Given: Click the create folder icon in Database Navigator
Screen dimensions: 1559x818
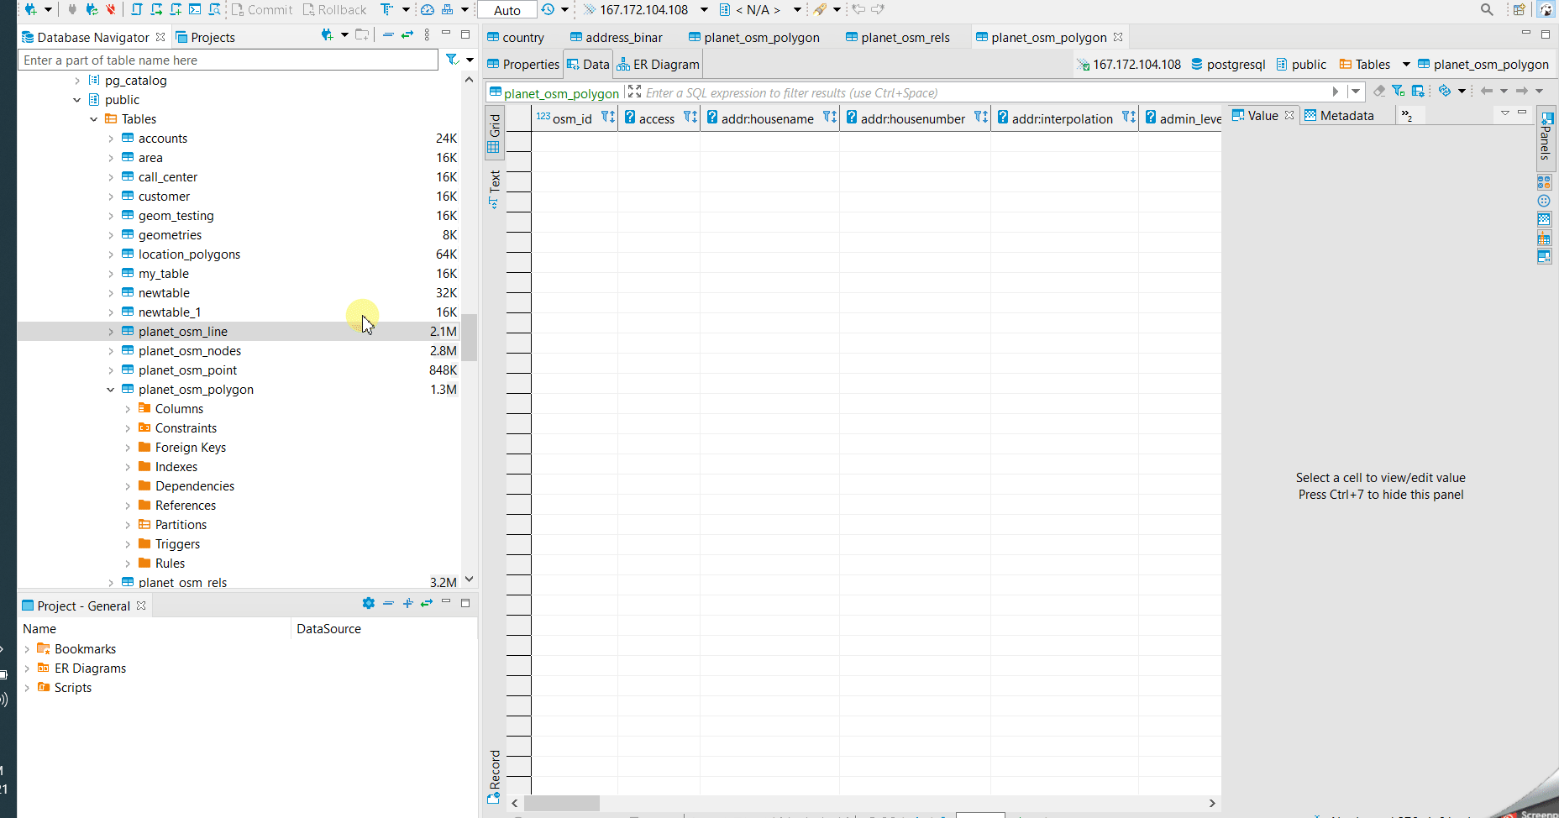Looking at the screenshot, I should (361, 35).
